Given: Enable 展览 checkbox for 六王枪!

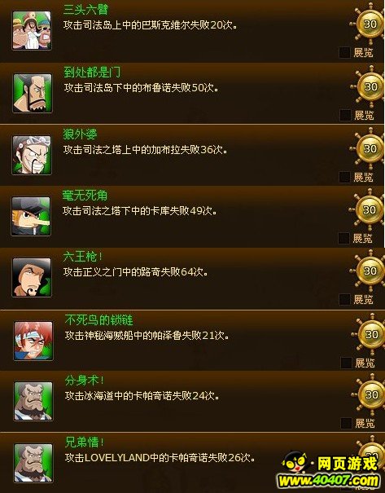Looking at the screenshot, I should (344, 299).
